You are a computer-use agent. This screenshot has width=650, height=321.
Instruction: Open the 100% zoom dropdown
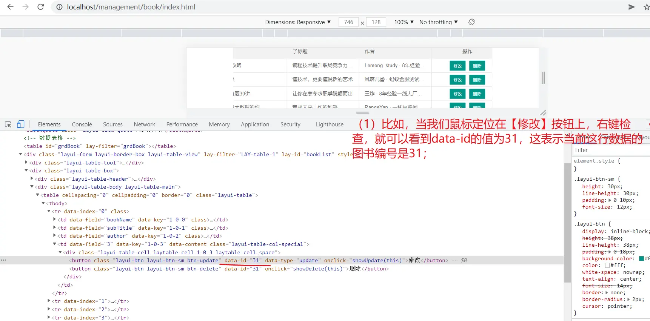(x=404, y=22)
